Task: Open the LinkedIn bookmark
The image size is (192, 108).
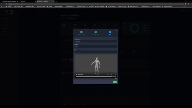Action: point(49,6)
